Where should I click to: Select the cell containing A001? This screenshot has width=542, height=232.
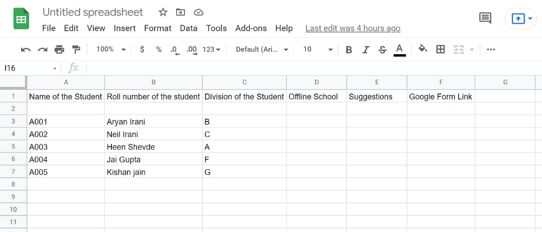66,122
